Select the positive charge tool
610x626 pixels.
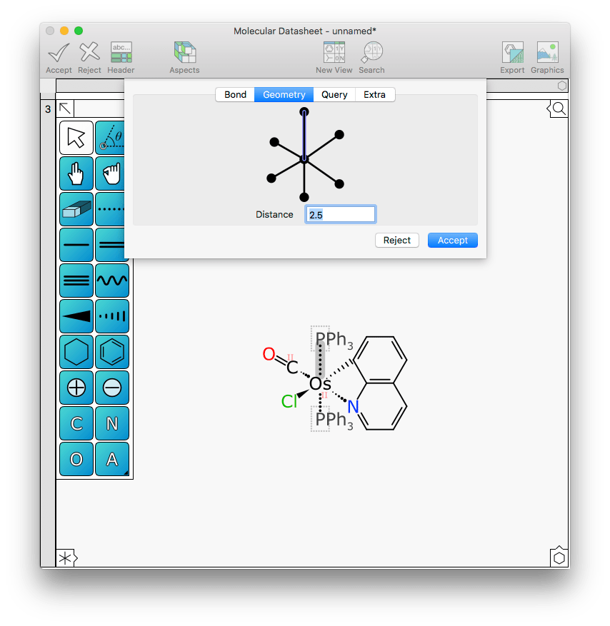(x=76, y=388)
